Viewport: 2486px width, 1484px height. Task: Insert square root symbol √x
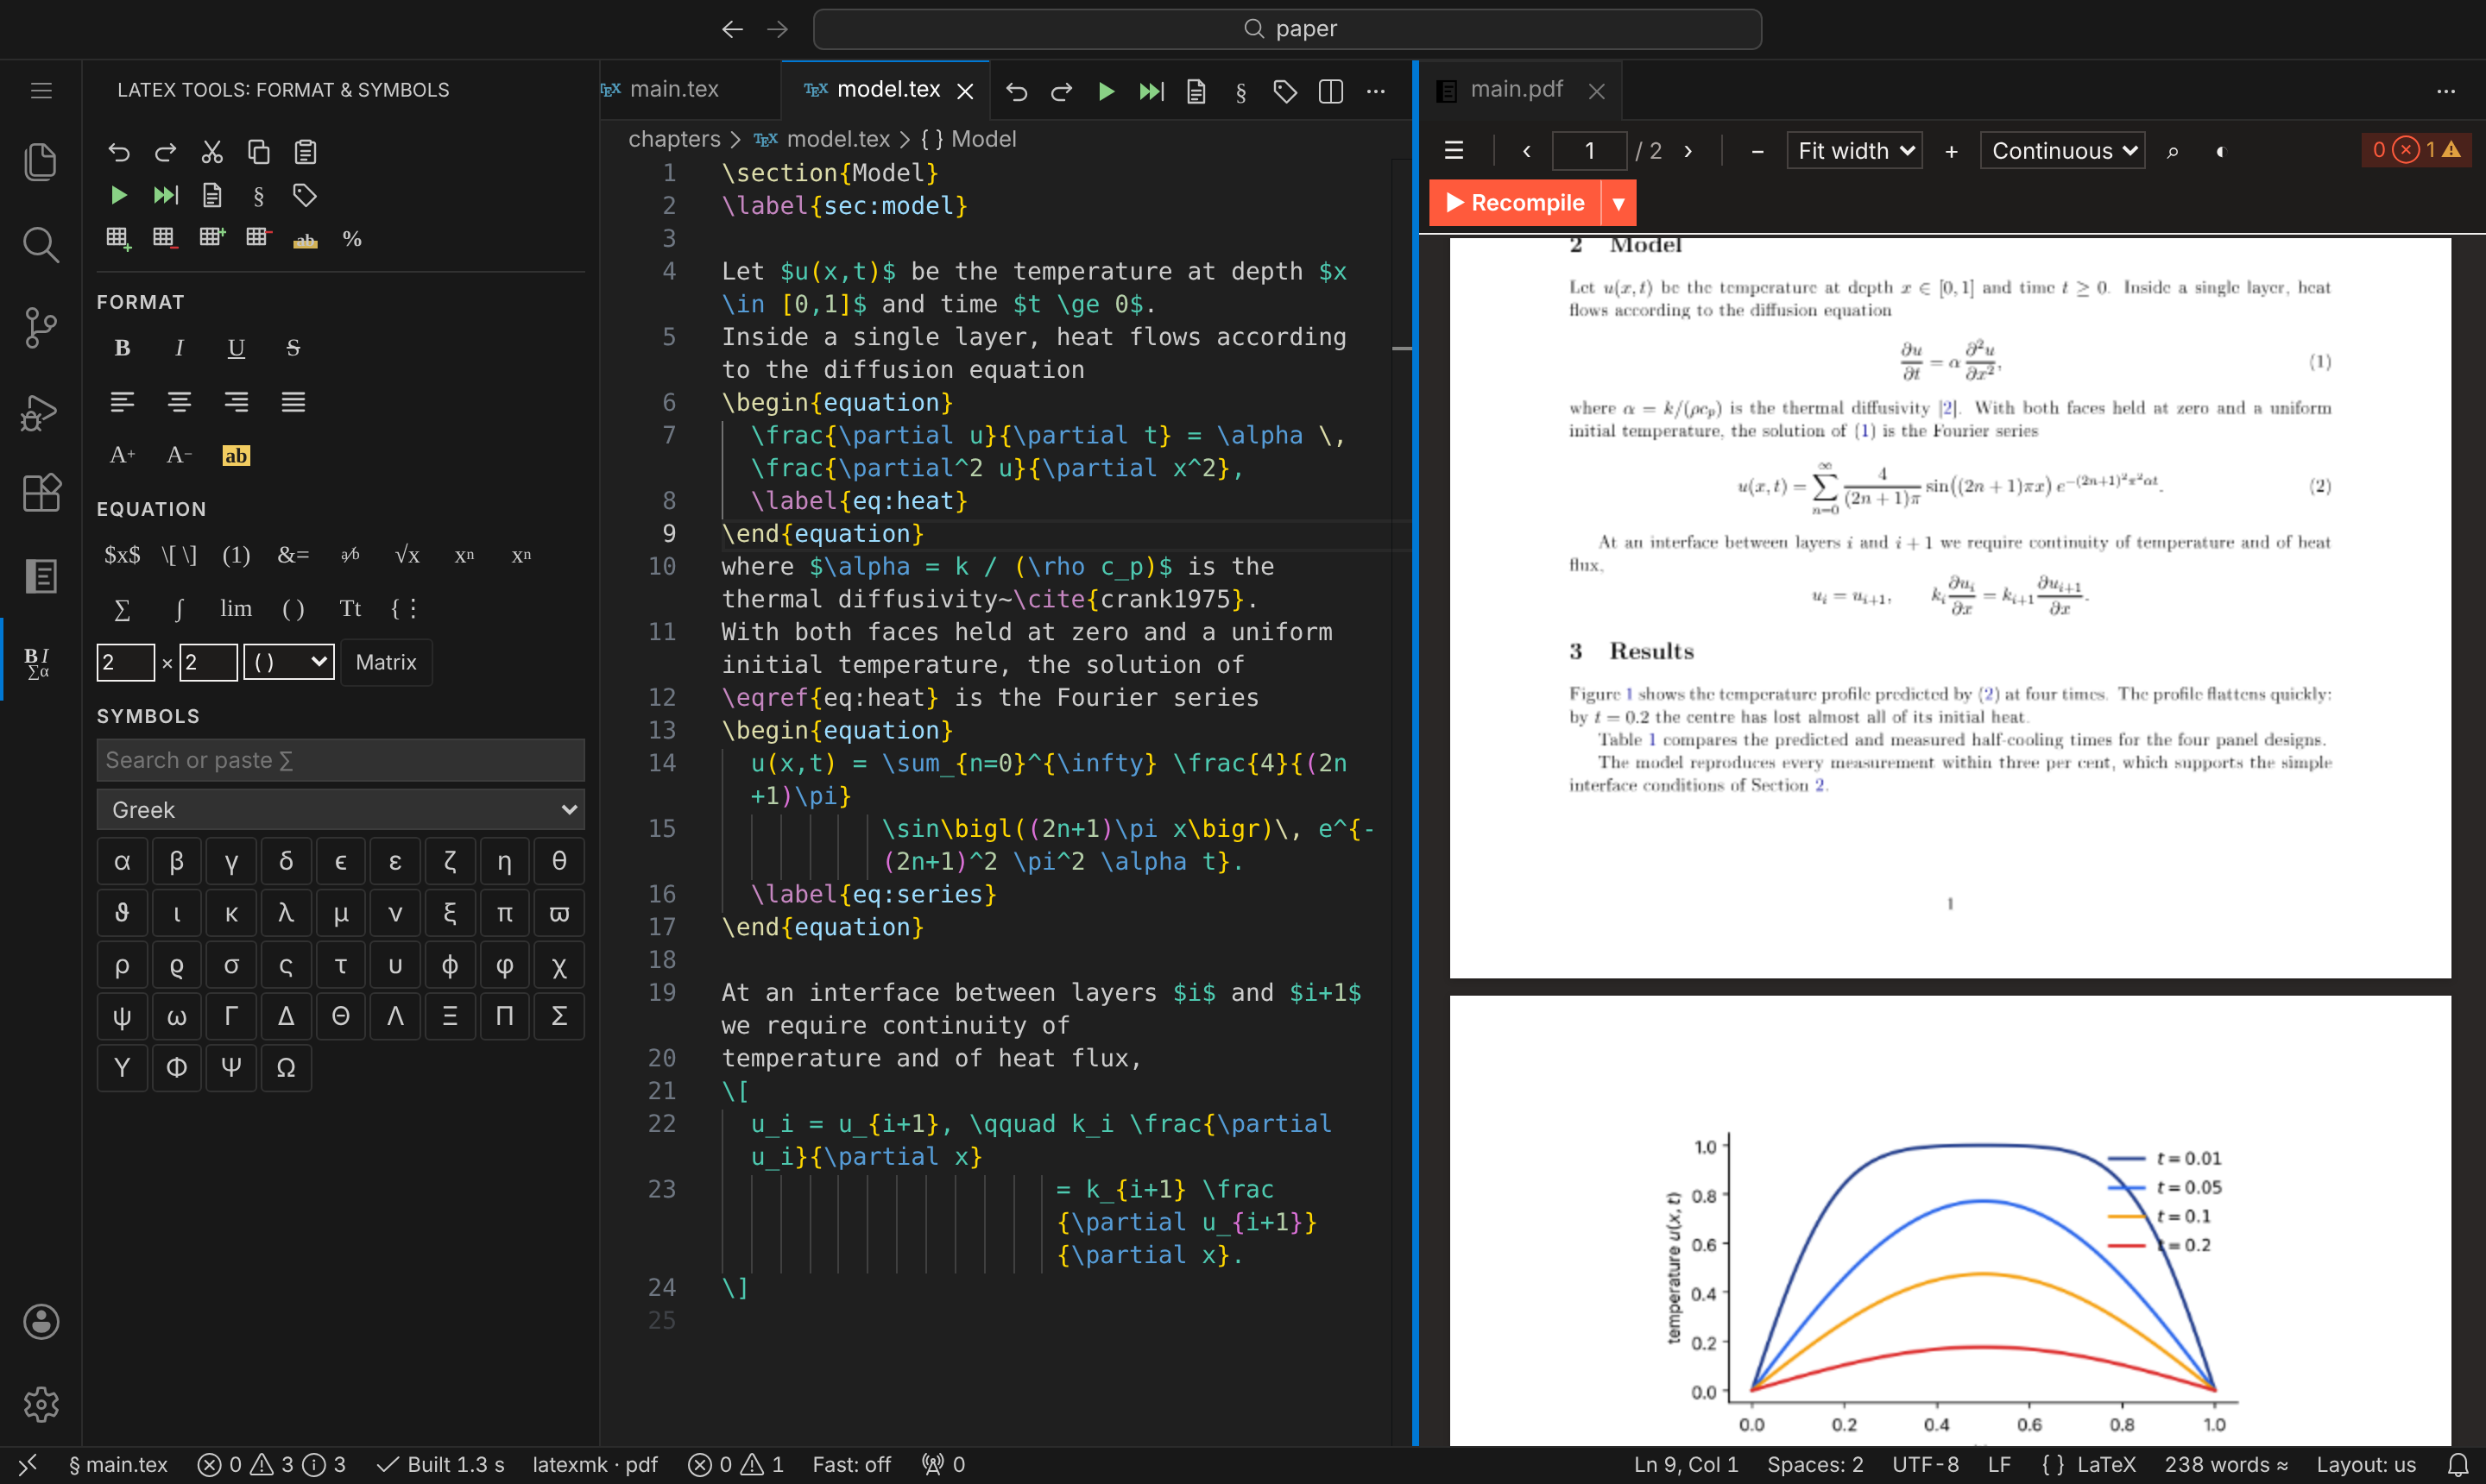tap(407, 555)
